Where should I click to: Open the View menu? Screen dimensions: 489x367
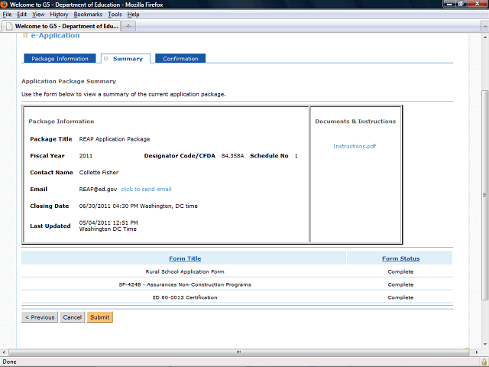[x=38, y=15]
